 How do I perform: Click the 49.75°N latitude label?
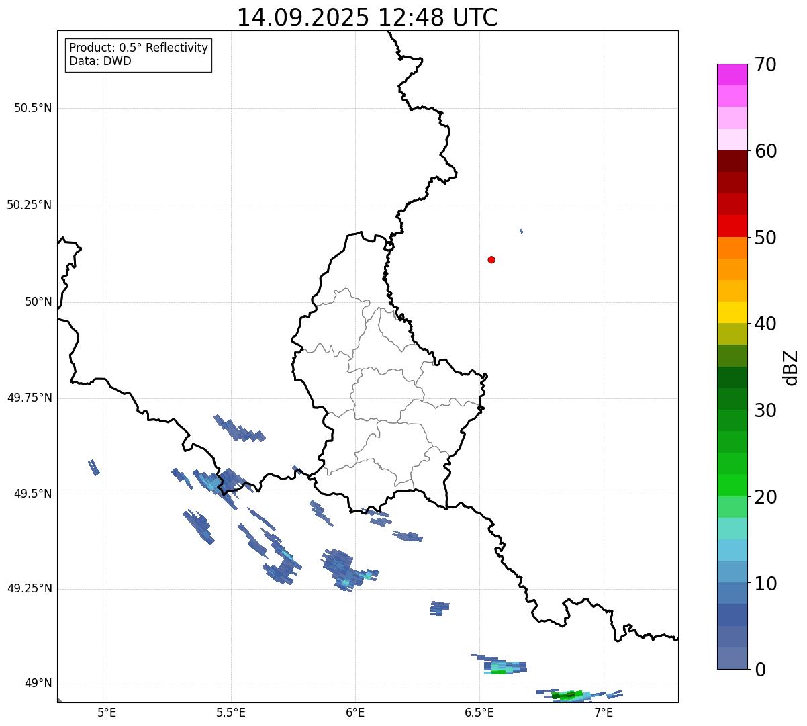coord(30,398)
